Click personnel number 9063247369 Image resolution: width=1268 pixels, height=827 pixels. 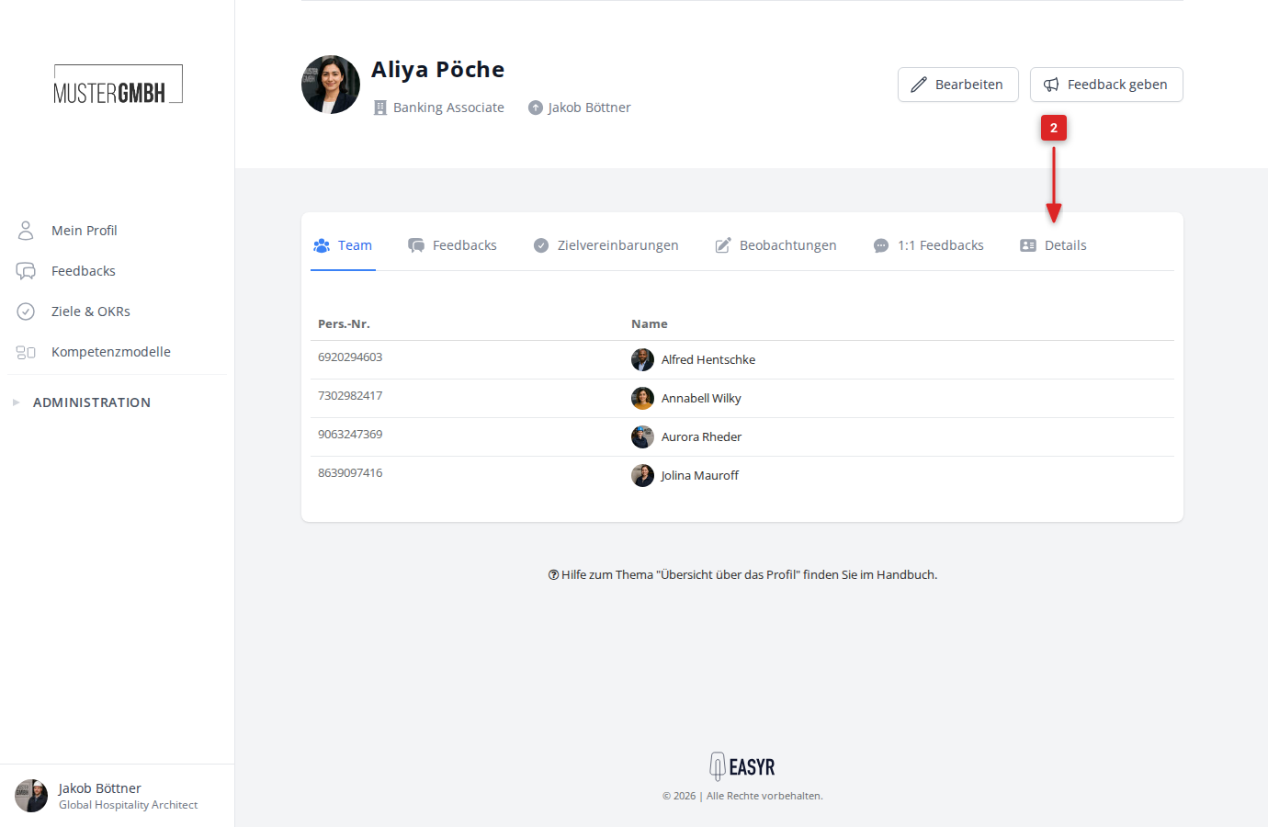click(350, 435)
